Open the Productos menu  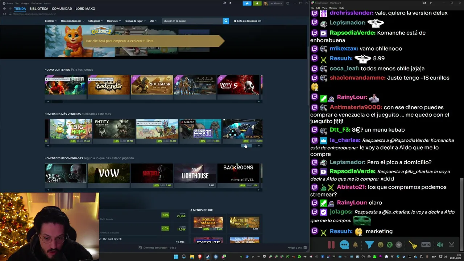coord(36,3)
